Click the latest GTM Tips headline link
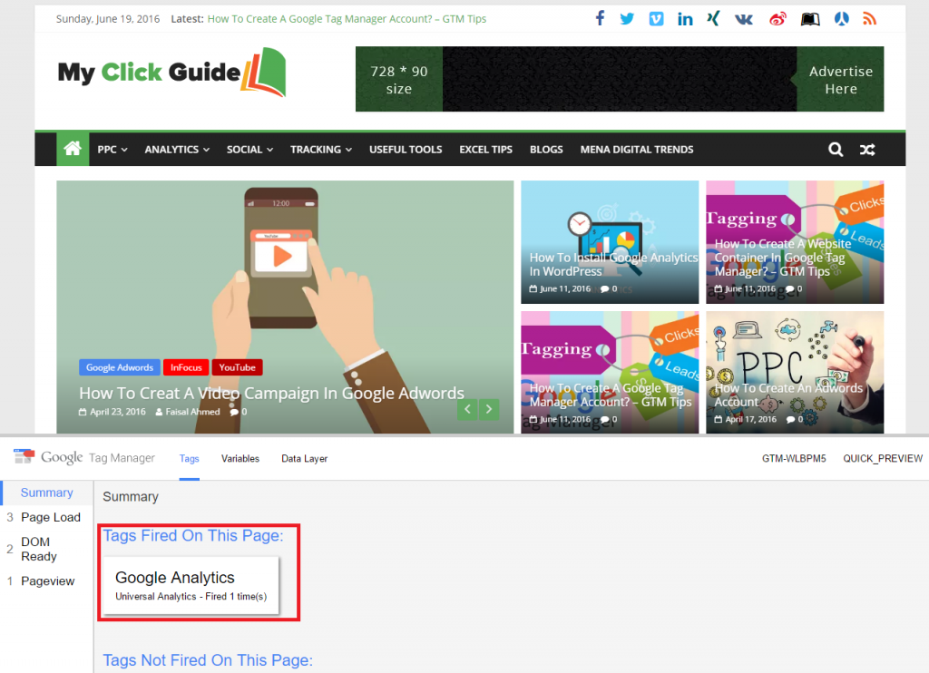Image resolution: width=929 pixels, height=673 pixels. 347,19
